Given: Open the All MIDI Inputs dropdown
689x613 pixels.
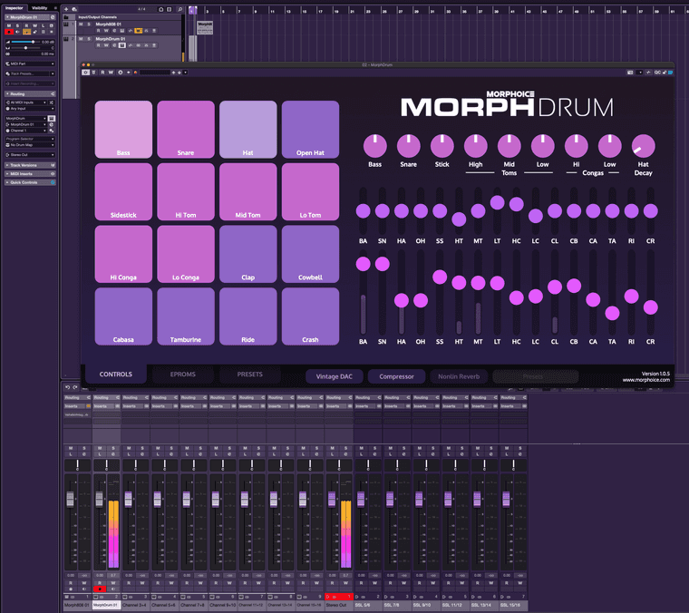Looking at the screenshot, I should tap(26, 102).
